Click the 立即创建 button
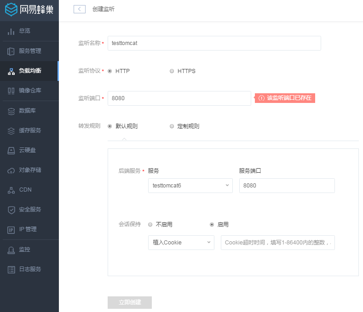Image resolution: width=363 pixels, height=312 pixels. click(130, 302)
